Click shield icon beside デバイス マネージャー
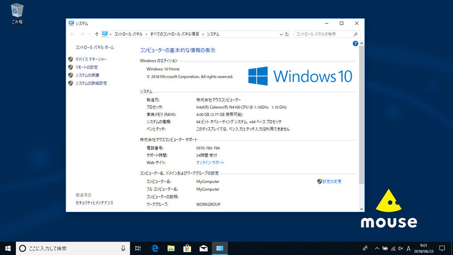Image resolution: width=453 pixels, height=255 pixels. (70, 59)
